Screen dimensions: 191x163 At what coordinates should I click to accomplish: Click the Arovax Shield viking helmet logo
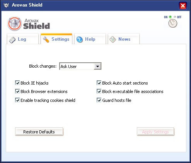tap(14, 23)
